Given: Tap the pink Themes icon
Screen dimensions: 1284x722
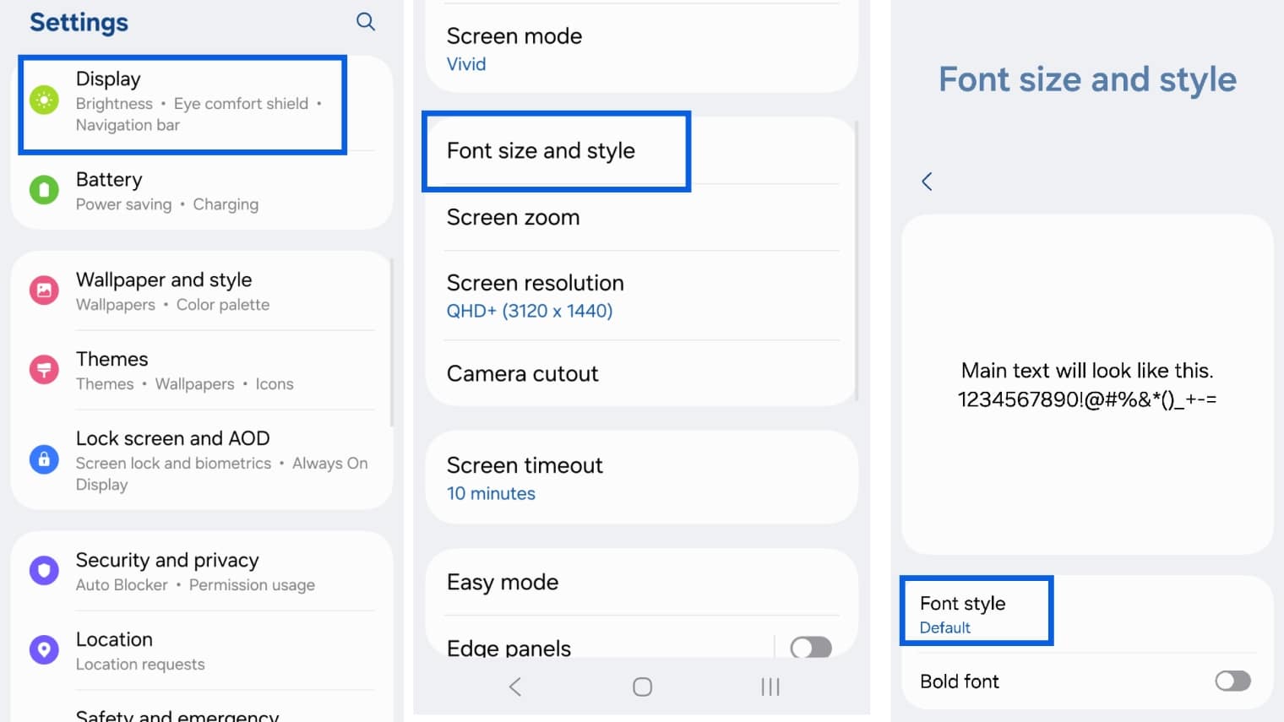Looking at the screenshot, I should click(x=44, y=370).
